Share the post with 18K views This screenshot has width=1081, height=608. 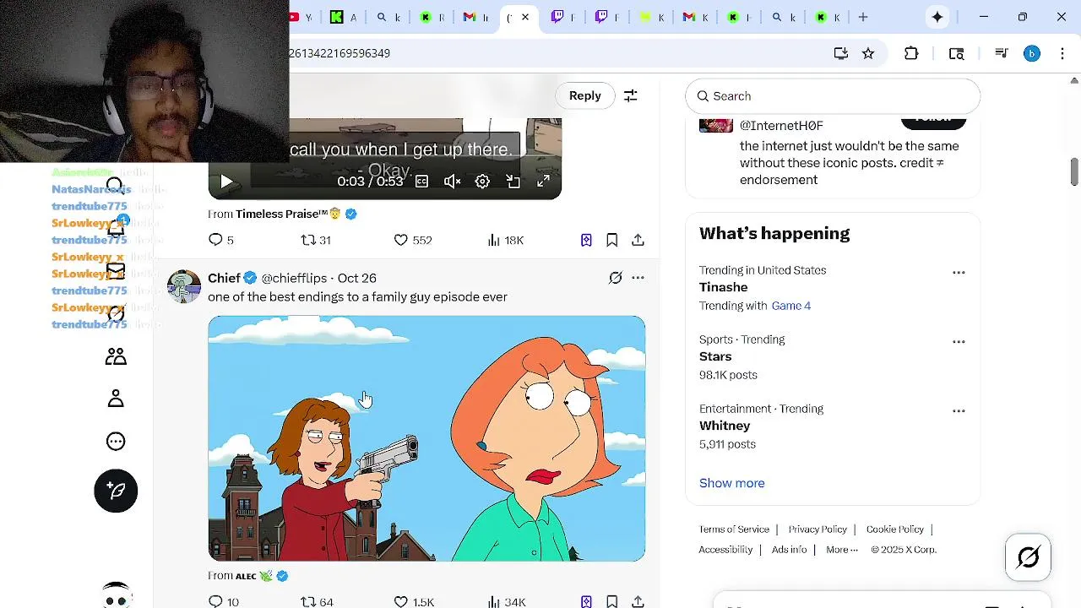(638, 241)
